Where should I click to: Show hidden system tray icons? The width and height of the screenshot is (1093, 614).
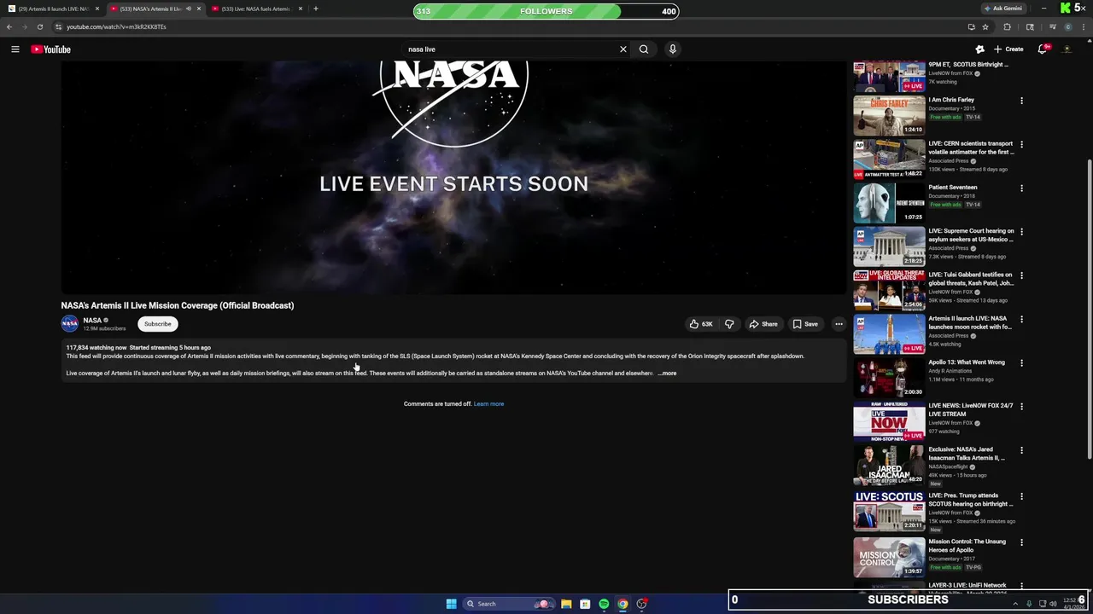tap(1015, 604)
